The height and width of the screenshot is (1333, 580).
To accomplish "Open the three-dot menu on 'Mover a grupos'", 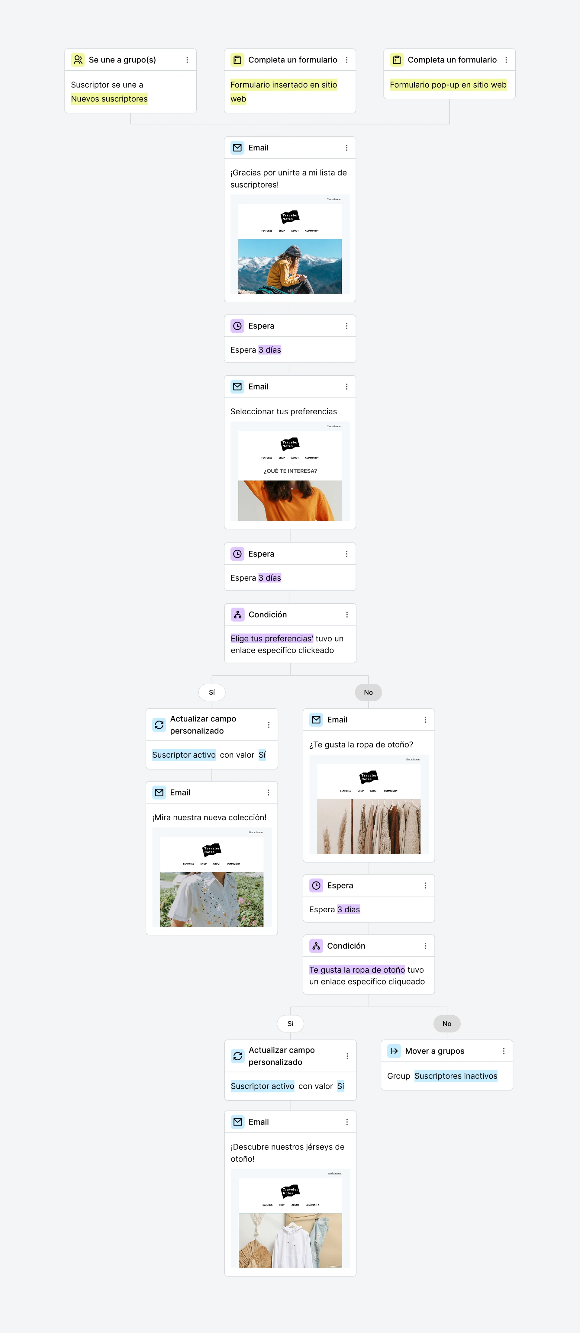I will [504, 1051].
